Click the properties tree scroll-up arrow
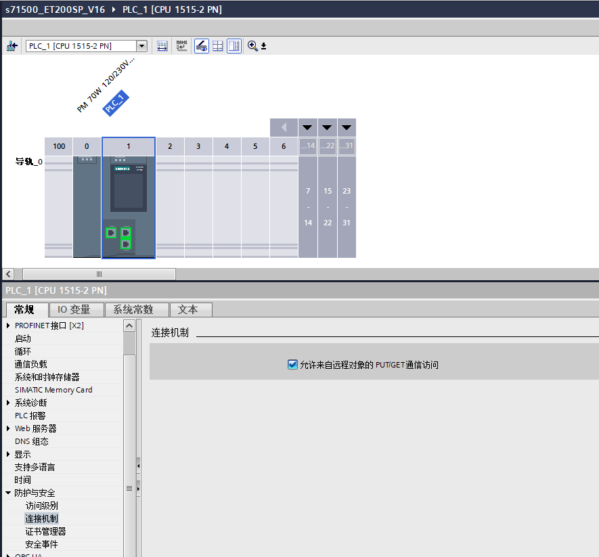 pos(129,326)
